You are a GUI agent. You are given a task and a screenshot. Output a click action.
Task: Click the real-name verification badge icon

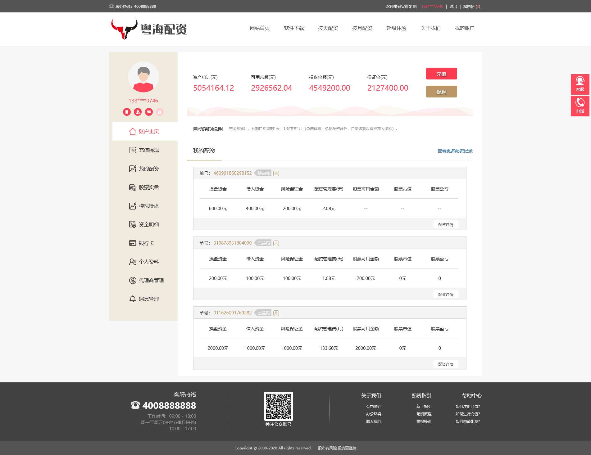pyautogui.click(x=138, y=112)
